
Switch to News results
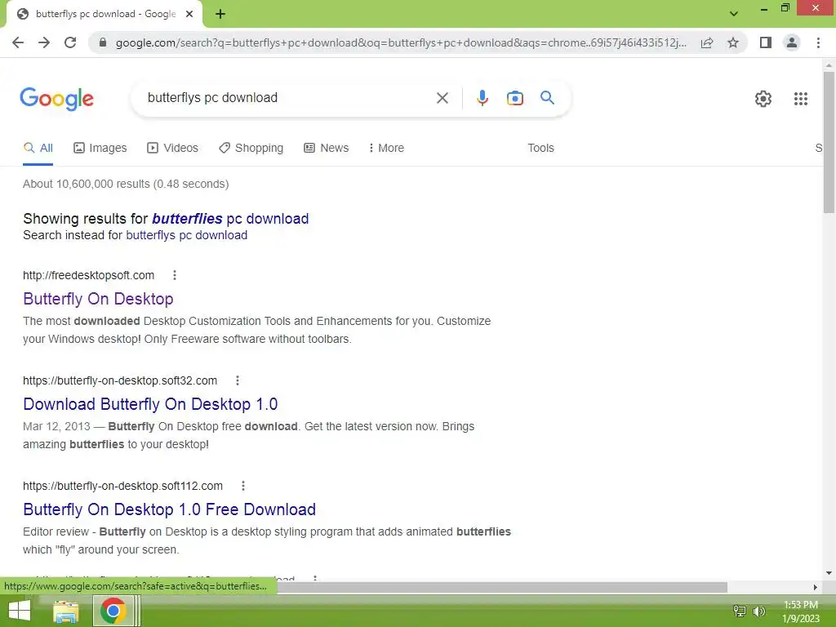pos(327,149)
